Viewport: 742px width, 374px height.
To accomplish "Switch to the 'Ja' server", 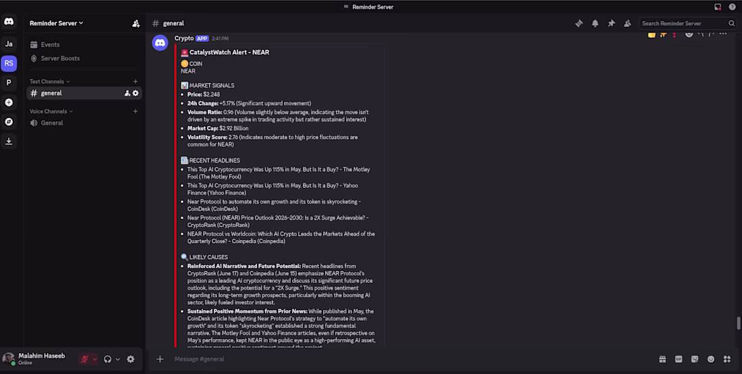I will 9,44.
